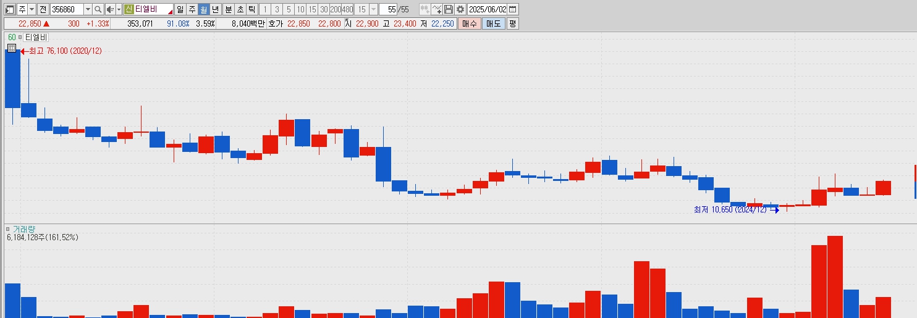Save chart with the floppy disk icon
Viewport: 917px width, 318px height.
449,9
